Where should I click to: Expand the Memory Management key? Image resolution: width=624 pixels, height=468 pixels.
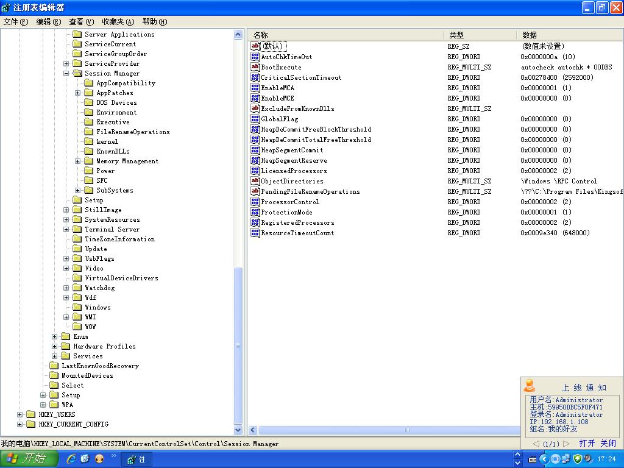(x=78, y=161)
